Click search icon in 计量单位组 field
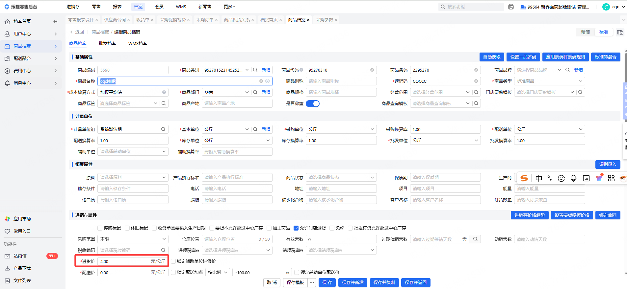Viewport: 627px width, 289px height. 163,129
